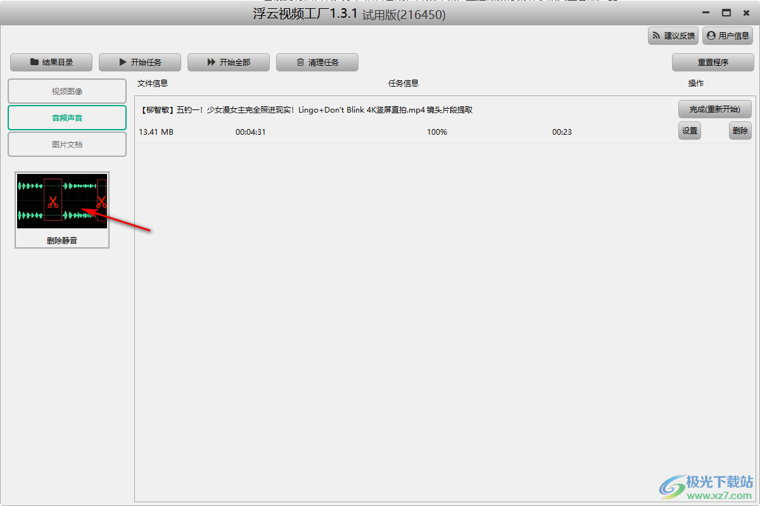Close the 浮云视频工厂 window
The image size is (760, 506).
747,13
